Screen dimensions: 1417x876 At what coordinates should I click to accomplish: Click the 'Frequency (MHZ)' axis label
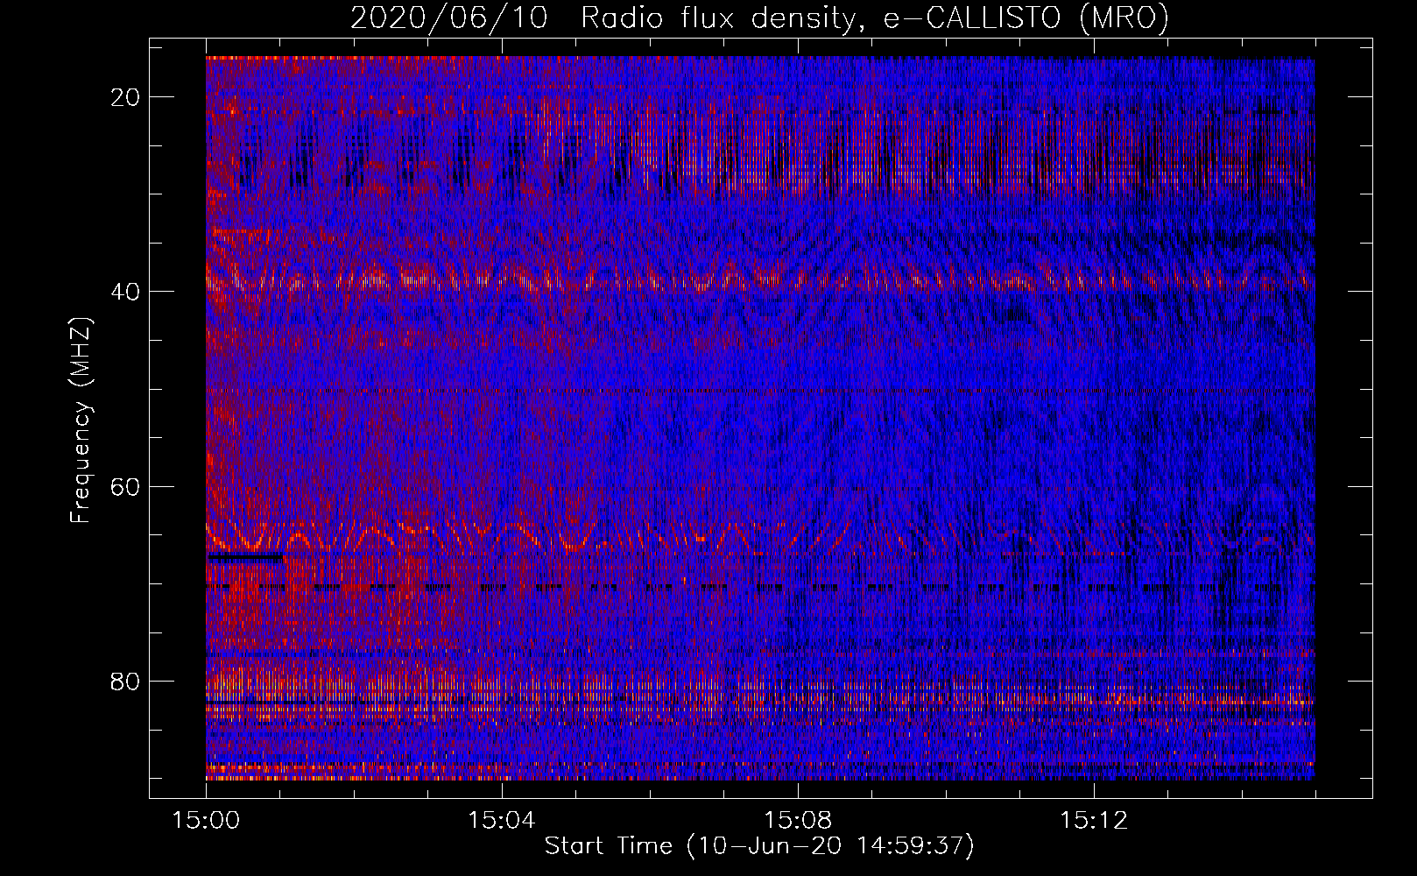[x=81, y=420]
